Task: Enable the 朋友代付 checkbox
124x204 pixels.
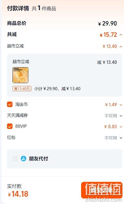Action: (15, 158)
